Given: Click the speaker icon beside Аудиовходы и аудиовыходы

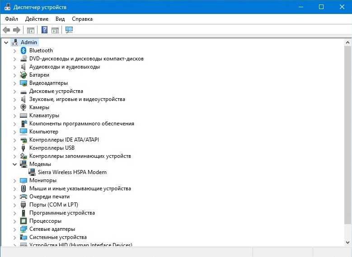Looking at the screenshot, I should coord(23,67).
